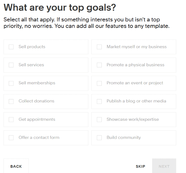Check the Build community option

pyautogui.click(x=99, y=138)
